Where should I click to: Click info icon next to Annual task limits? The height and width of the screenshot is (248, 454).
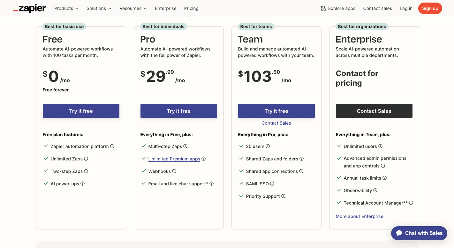385,178
